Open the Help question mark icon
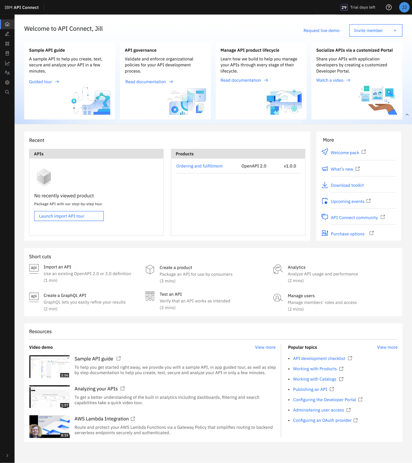Viewport: 412px width, 463px height. click(389, 7)
